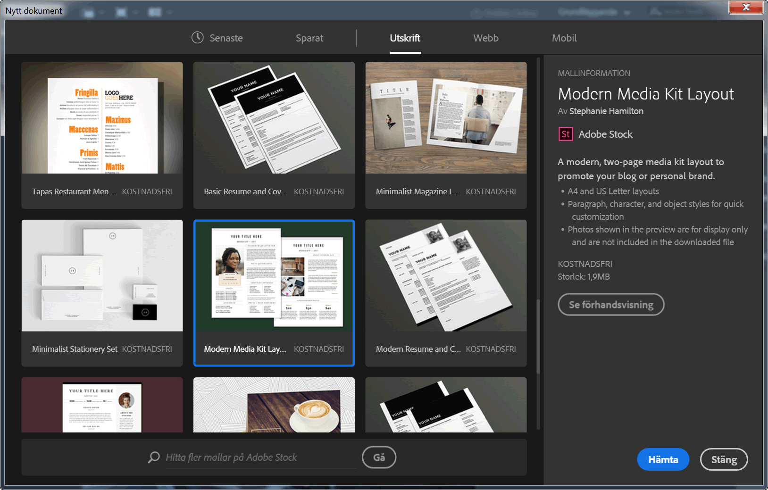Click the Gå search button

tap(379, 457)
